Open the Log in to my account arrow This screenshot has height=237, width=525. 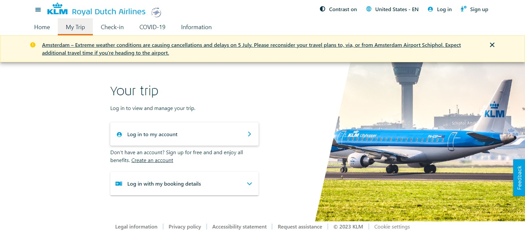click(x=249, y=134)
